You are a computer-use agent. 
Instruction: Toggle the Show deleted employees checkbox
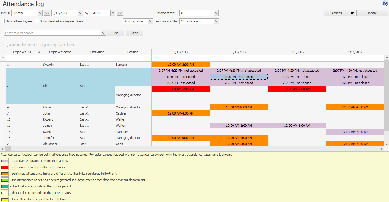37,21
